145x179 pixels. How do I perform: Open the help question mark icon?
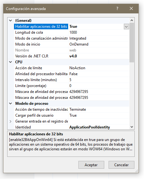tap(117, 8)
